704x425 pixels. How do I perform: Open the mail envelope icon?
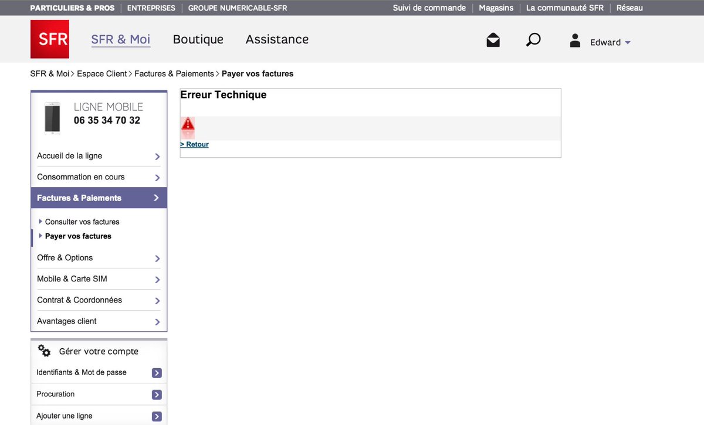[x=493, y=40]
